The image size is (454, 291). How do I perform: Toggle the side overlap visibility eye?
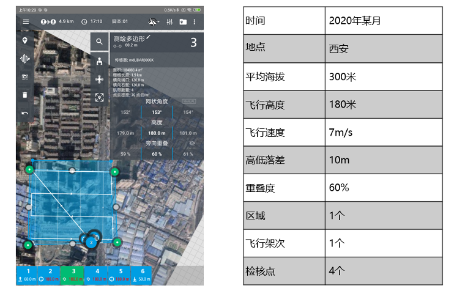tap(191, 142)
